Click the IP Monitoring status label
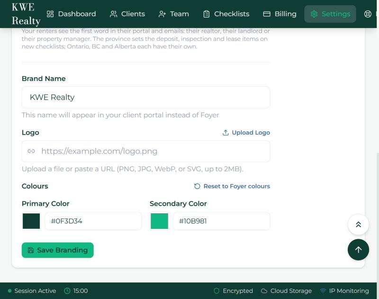The image size is (379, 299). 349,291
